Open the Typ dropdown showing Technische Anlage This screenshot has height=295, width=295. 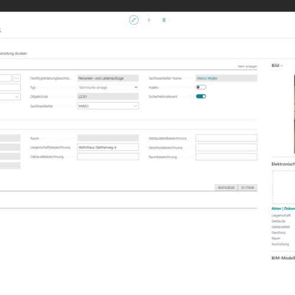tap(108, 87)
